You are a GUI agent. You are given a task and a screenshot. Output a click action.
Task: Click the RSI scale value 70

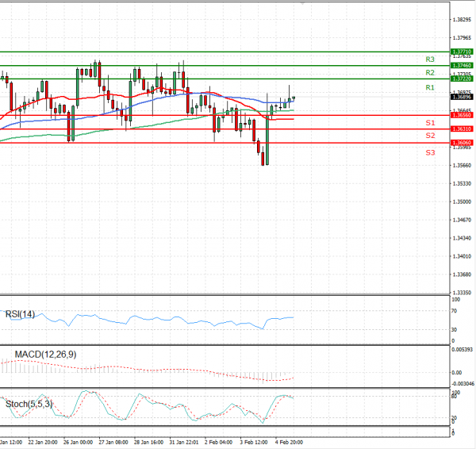point(454,311)
